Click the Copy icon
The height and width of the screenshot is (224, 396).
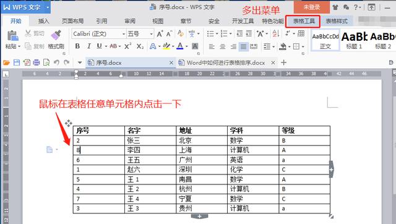pyautogui.click(x=28, y=46)
